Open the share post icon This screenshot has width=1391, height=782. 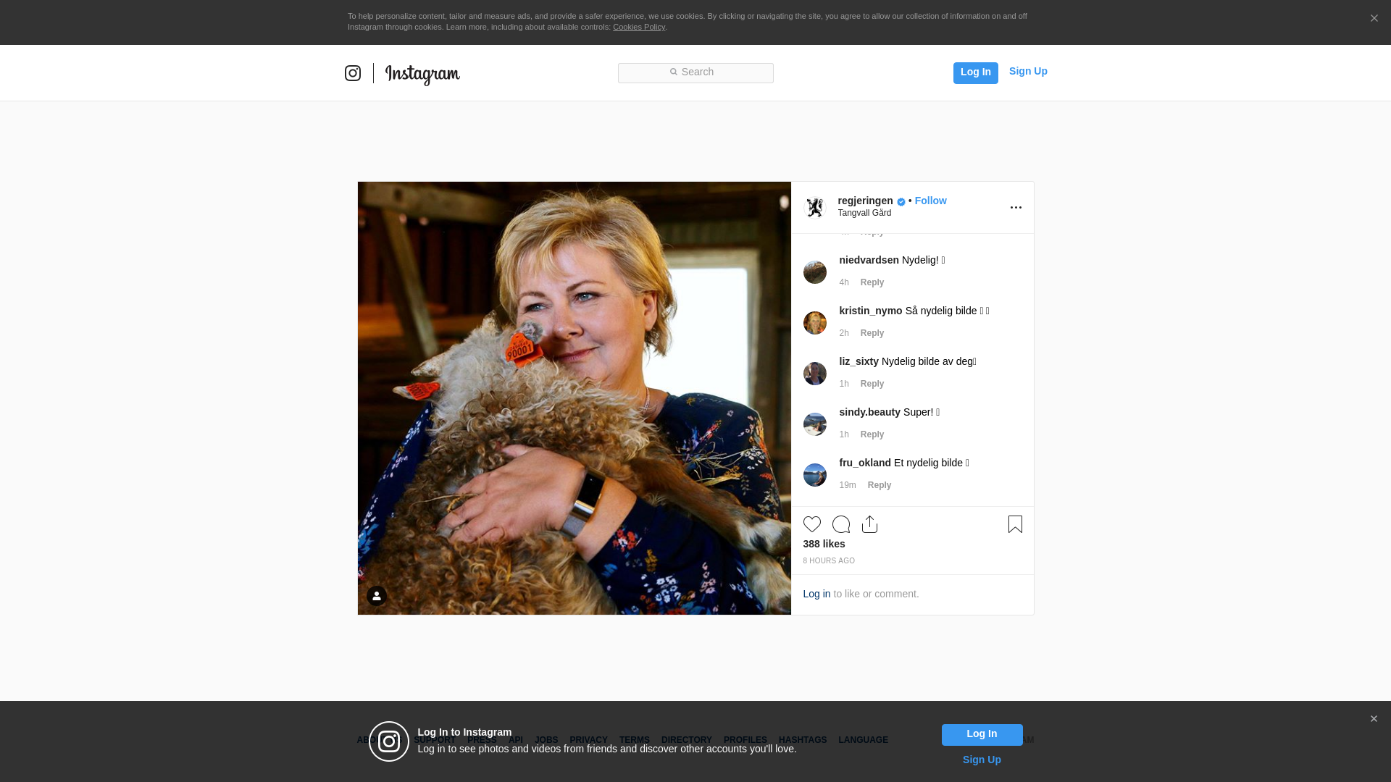869,524
